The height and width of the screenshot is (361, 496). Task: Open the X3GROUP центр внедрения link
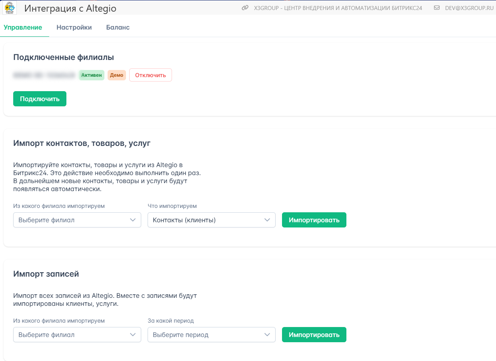(x=338, y=8)
